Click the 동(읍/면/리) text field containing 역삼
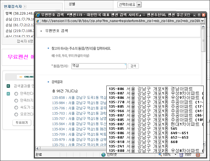The width and height of the screenshot is (210, 161). (98, 66)
